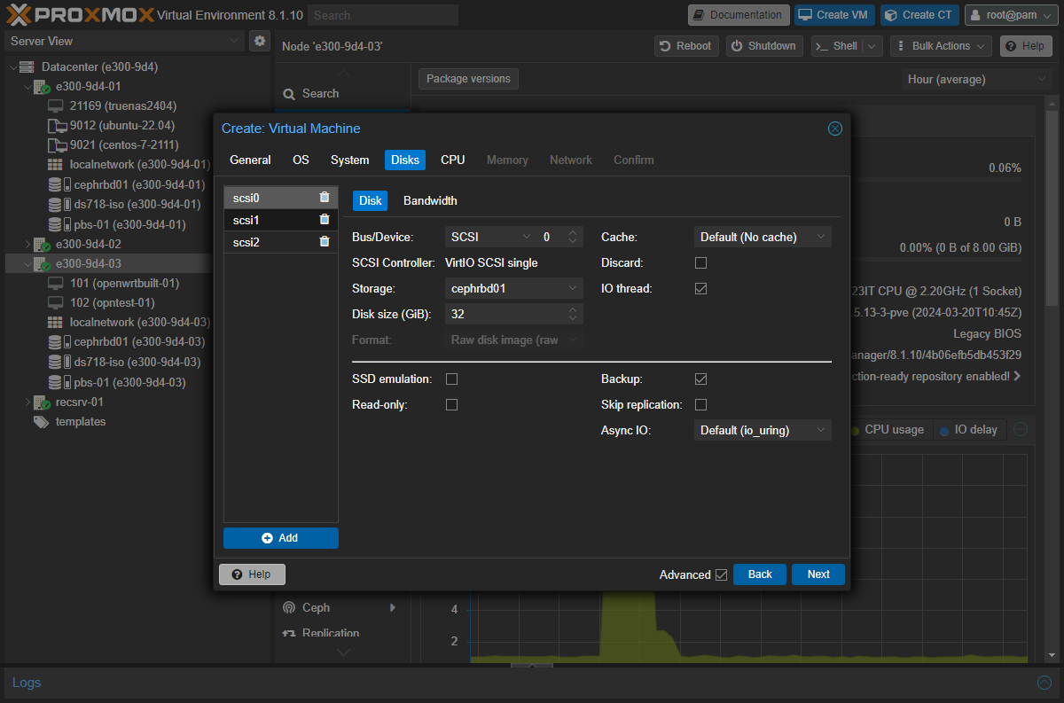The width and height of the screenshot is (1064, 703).
Task: Select VM 101 (openwrtbuilt-01) monitor icon
Action: point(56,283)
